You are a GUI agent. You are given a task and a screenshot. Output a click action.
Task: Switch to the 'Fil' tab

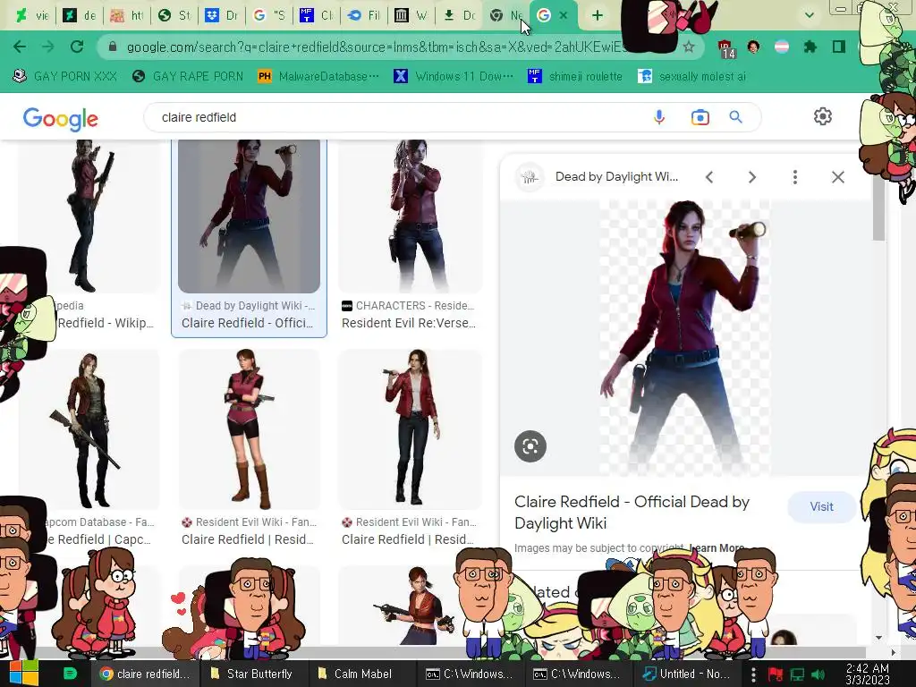(x=364, y=16)
